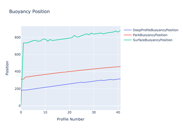Viewport: 183px width, 131px height.
Task: Click the blue deep profile line at profile 30
Action: (x=94, y=81)
